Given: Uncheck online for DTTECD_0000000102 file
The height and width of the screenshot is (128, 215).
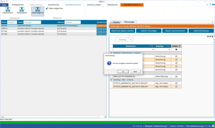Looking at the screenshot, I should click(x=176, y=83).
